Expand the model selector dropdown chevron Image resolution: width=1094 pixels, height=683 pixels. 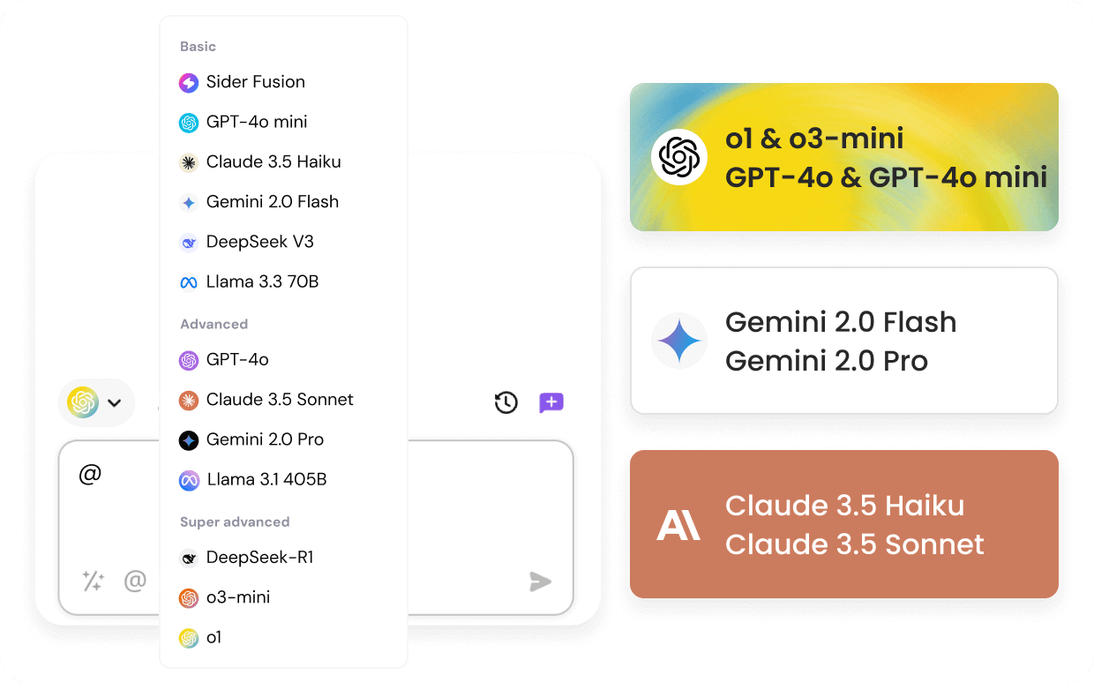pos(114,403)
